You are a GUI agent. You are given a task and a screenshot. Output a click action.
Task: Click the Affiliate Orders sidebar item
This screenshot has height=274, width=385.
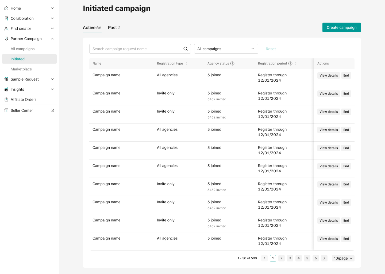click(x=24, y=100)
